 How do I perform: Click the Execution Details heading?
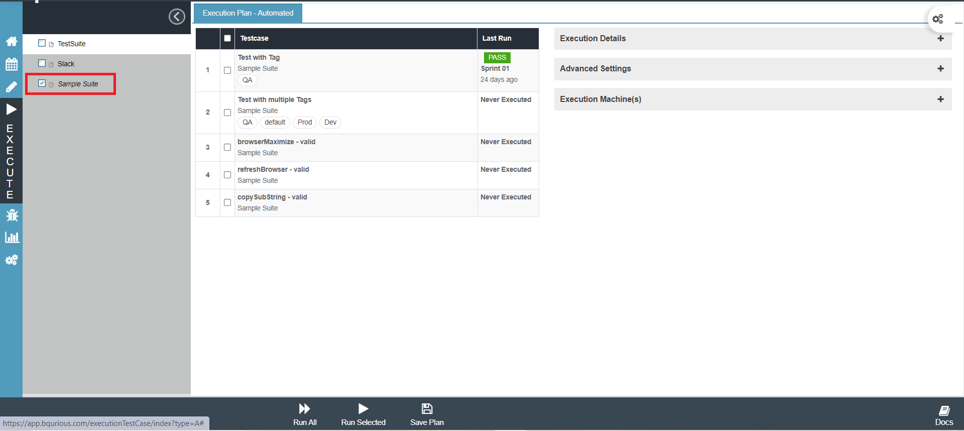pos(593,39)
